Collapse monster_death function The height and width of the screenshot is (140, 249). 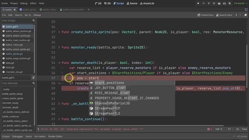coord(59,63)
